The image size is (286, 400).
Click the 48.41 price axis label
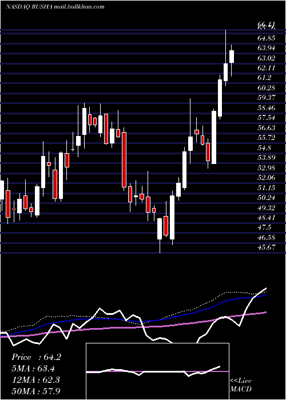[x=267, y=218]
